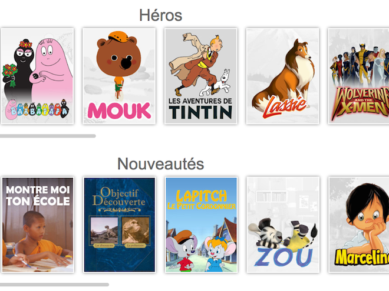Click the Héros row scrollbar
The image size is (389, 291).
point(48,136)
